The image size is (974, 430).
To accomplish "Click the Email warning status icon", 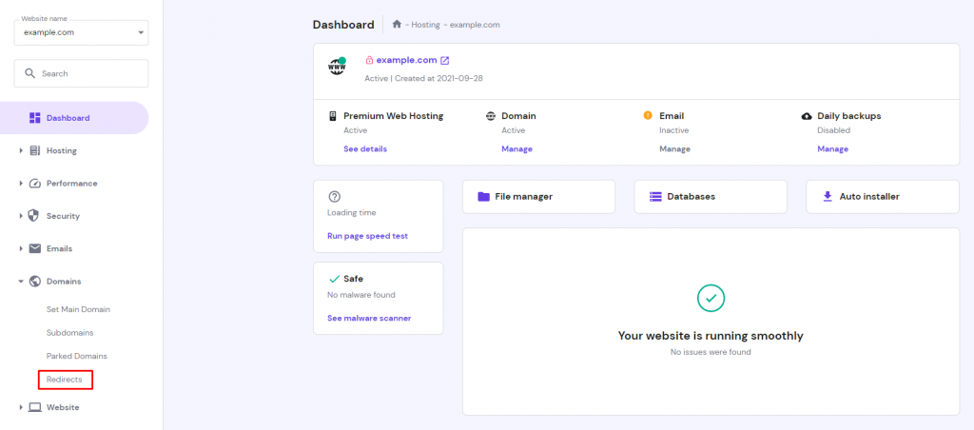I will tap(649, 116).
